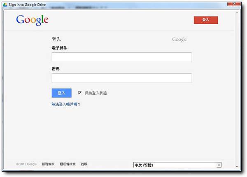
Task: Open the 隱私權政策 privacy policy link
Action: pos(68,164)
